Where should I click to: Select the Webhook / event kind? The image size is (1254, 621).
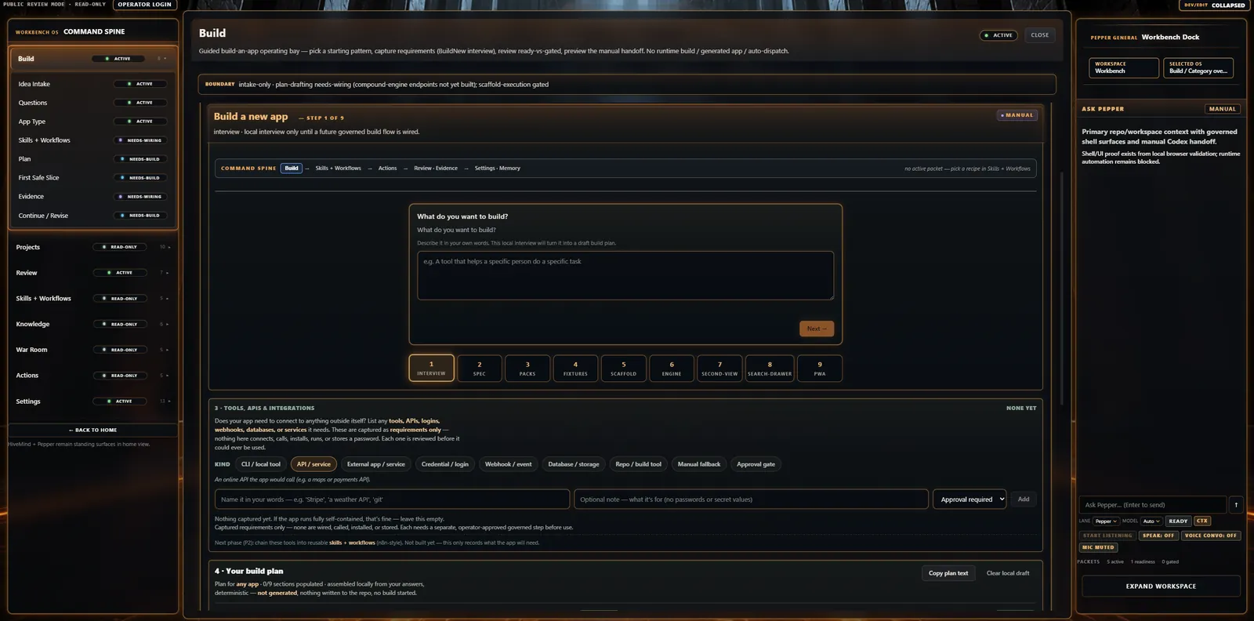[x=508, y=464]
